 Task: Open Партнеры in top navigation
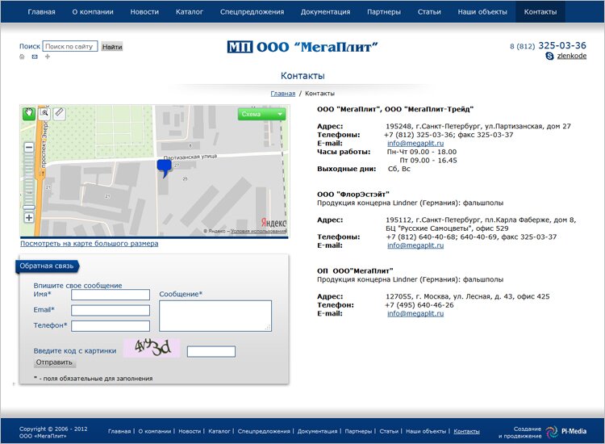coord(384,11)
